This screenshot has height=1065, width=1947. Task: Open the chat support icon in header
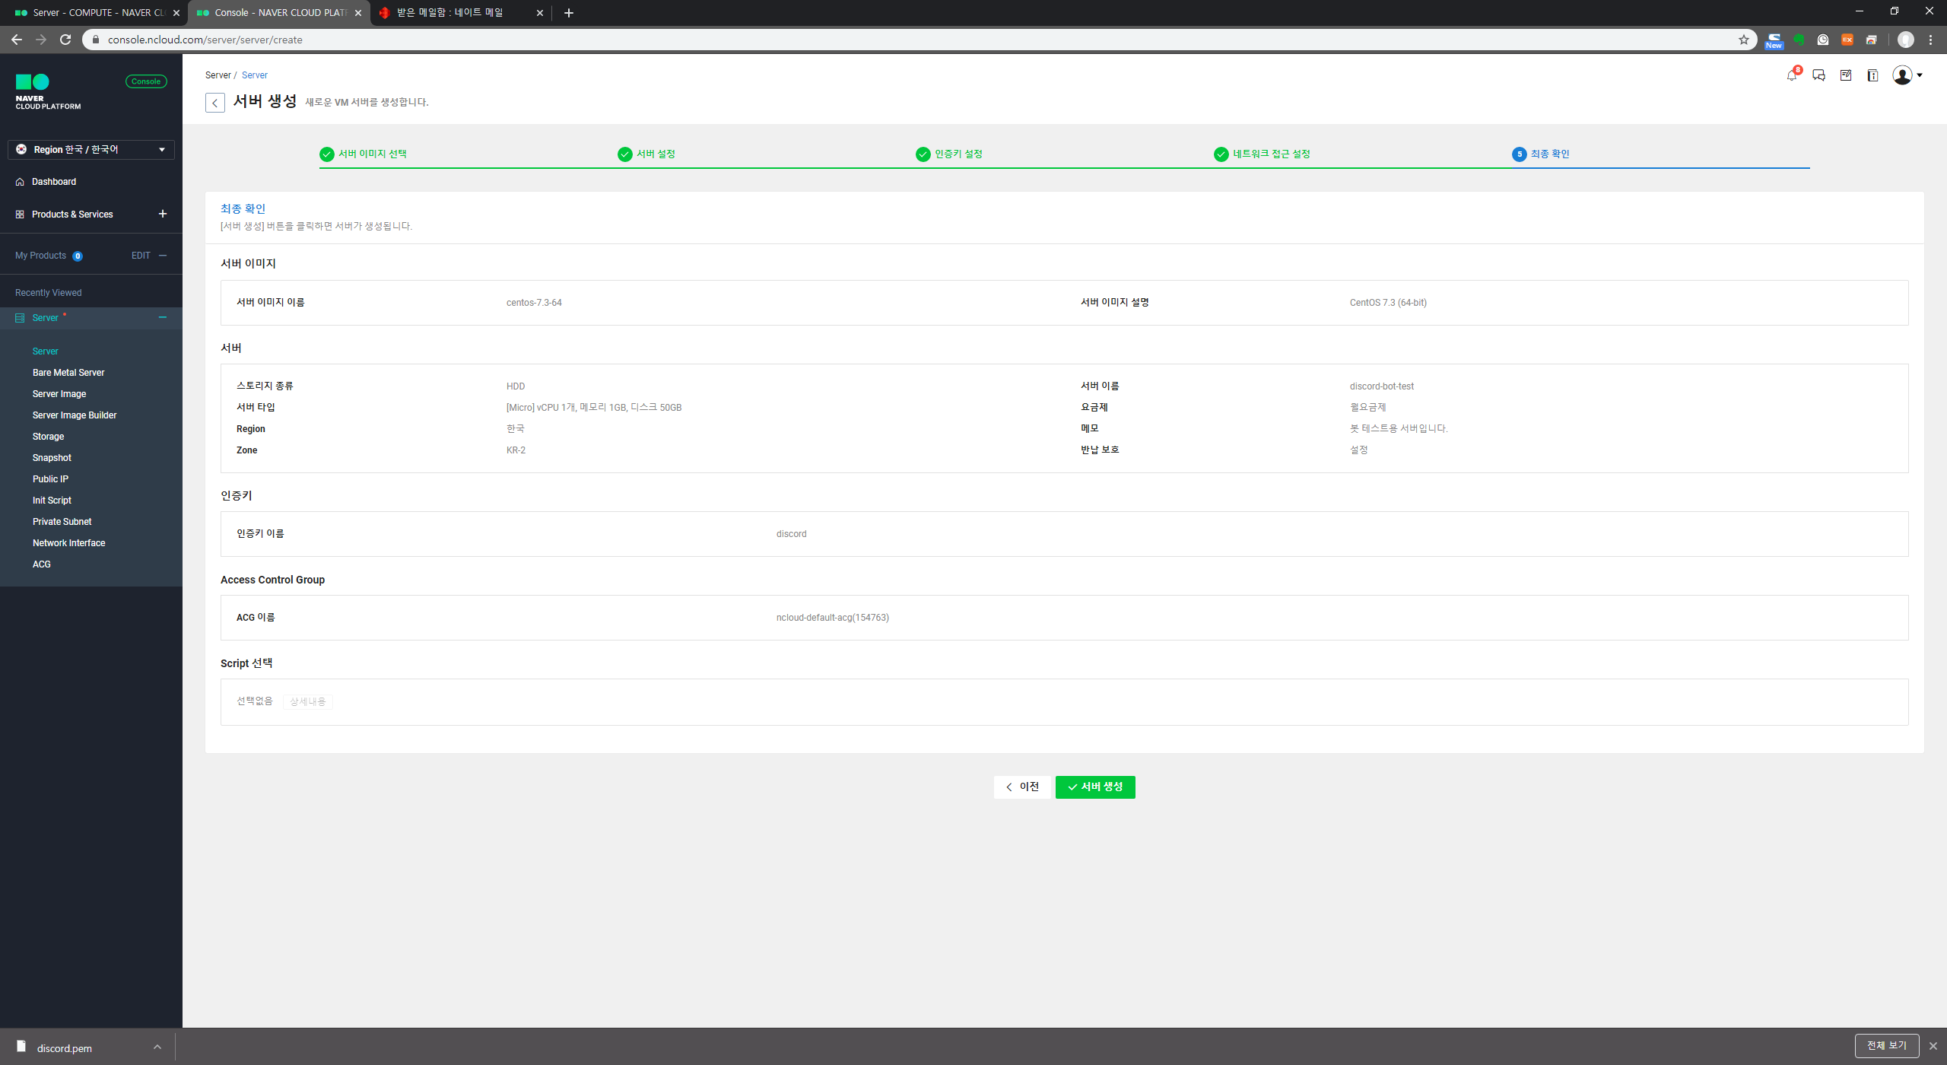1818,75
